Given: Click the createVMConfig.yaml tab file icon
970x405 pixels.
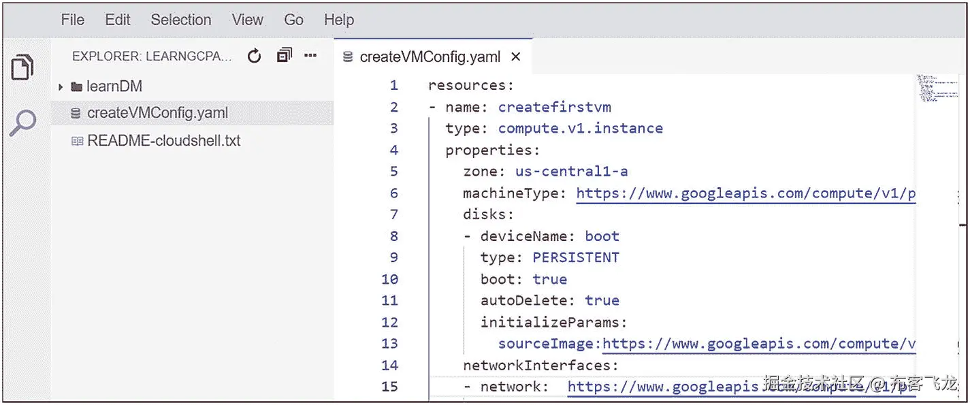Looking at the screenshot, I should (x=349, y=57).
